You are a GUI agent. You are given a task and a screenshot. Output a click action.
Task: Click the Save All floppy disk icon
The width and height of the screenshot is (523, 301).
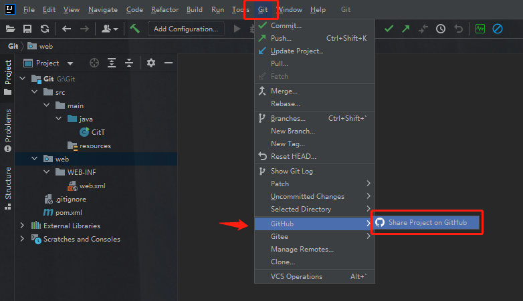pos(27,29)
